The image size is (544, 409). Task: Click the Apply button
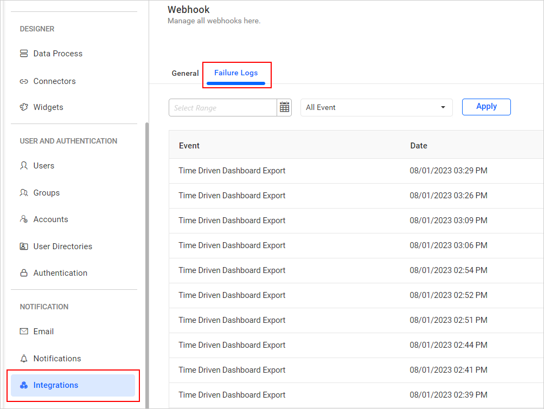pos(485,107)
